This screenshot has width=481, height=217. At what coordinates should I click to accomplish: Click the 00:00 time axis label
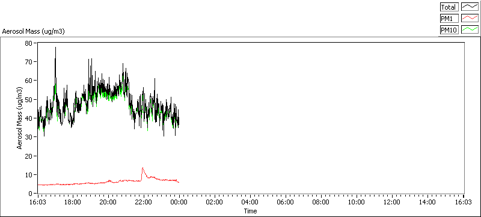[x=179, y=202]
